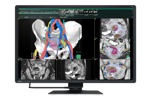The height and width of the screenshot is (100, 151).
Task: Click the green highlighted icon in viewer toolbar
Action: [x=67, y=17]
